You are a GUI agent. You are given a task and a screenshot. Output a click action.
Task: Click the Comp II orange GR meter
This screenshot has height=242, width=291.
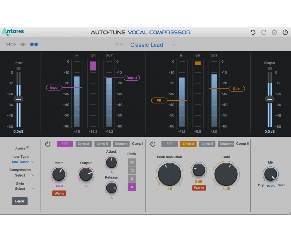click(198, 94)
